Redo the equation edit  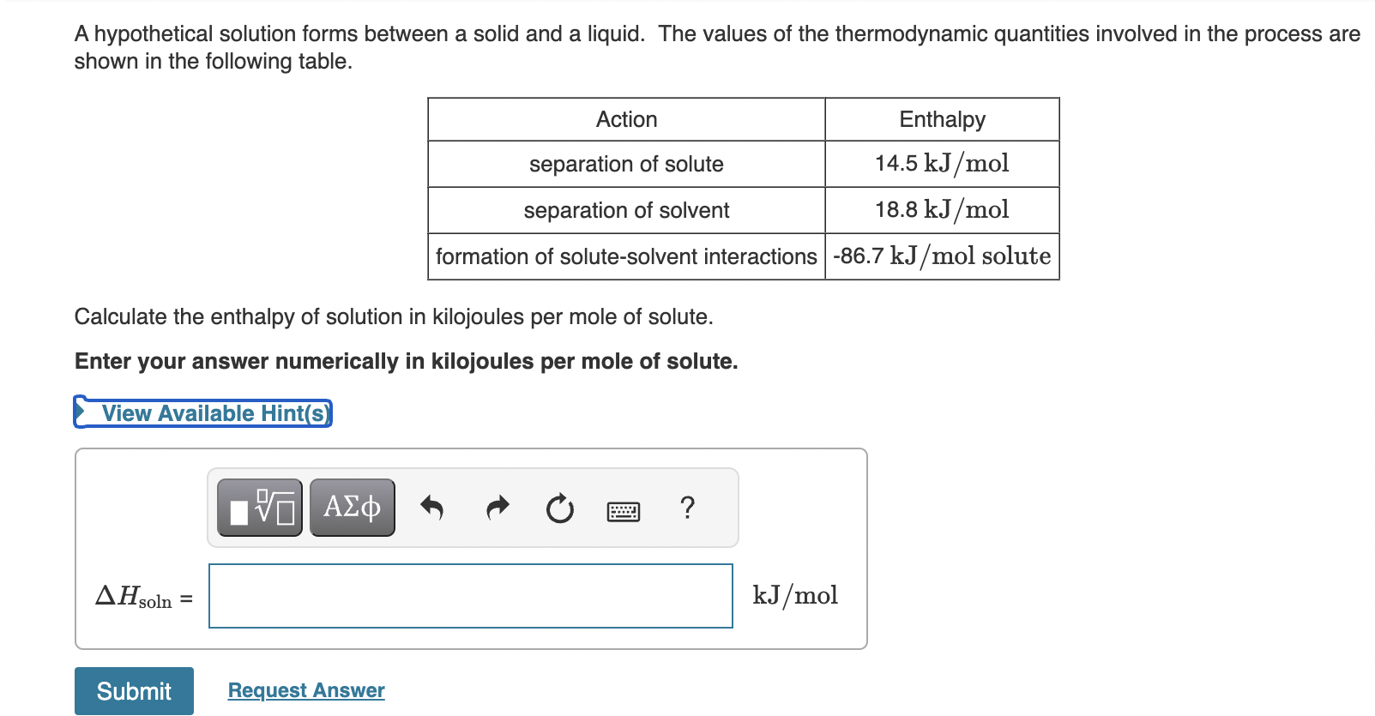click(x=496, y=508)
